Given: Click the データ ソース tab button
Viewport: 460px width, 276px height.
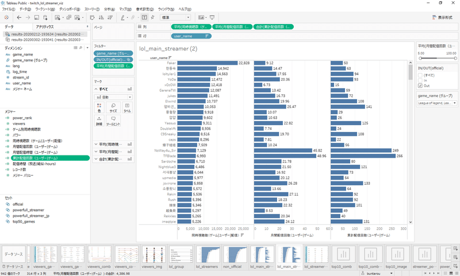Looking at the screenshot, I should pos(13,254).
